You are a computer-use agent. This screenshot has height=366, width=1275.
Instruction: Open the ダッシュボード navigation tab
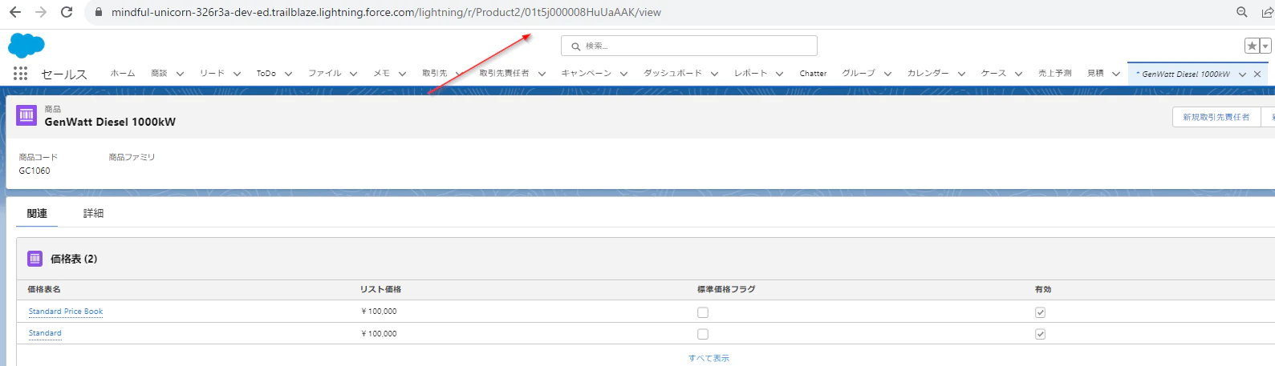click(672, 73)
